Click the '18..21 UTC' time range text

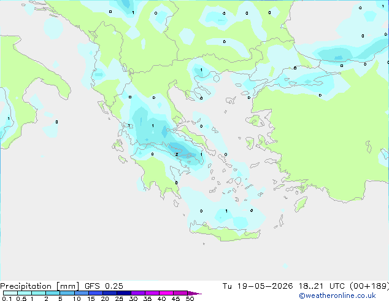[322, 286]
